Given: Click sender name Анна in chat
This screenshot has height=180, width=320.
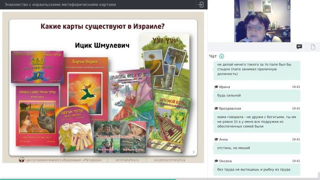Looking at the screenshot, I should [223, 139].
